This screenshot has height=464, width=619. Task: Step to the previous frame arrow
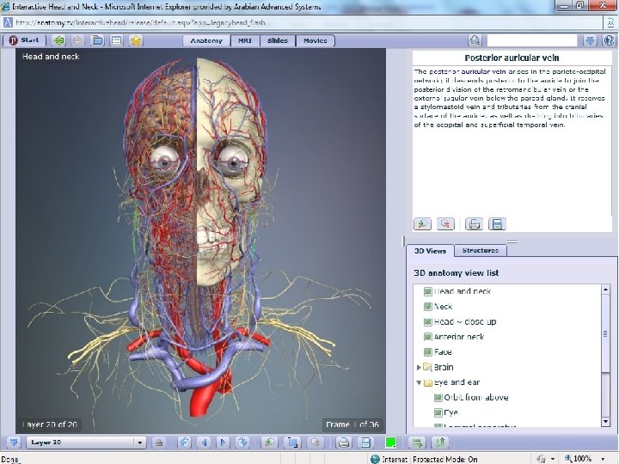coord(204,443)
